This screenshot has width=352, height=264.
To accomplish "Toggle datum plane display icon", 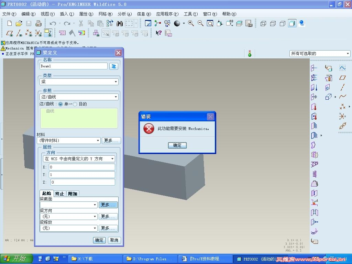I will click(10, 33).
